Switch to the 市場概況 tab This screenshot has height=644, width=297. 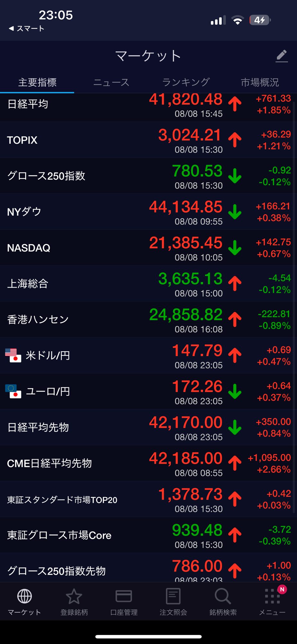click(260, 82)
